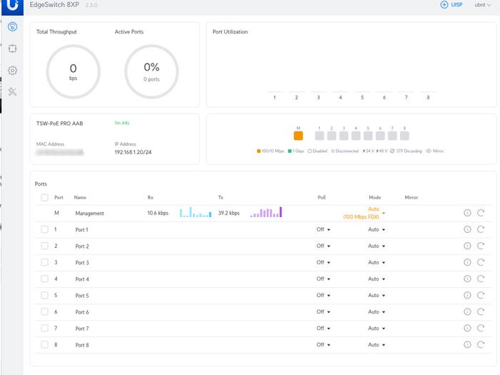Select Port 5 checkbox

44,295
